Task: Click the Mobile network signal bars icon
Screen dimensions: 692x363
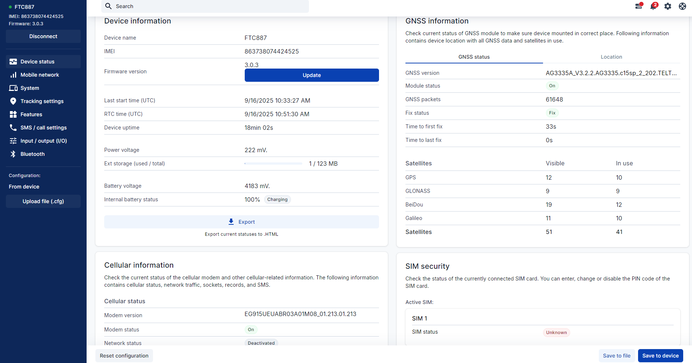Action: point(13,75)
